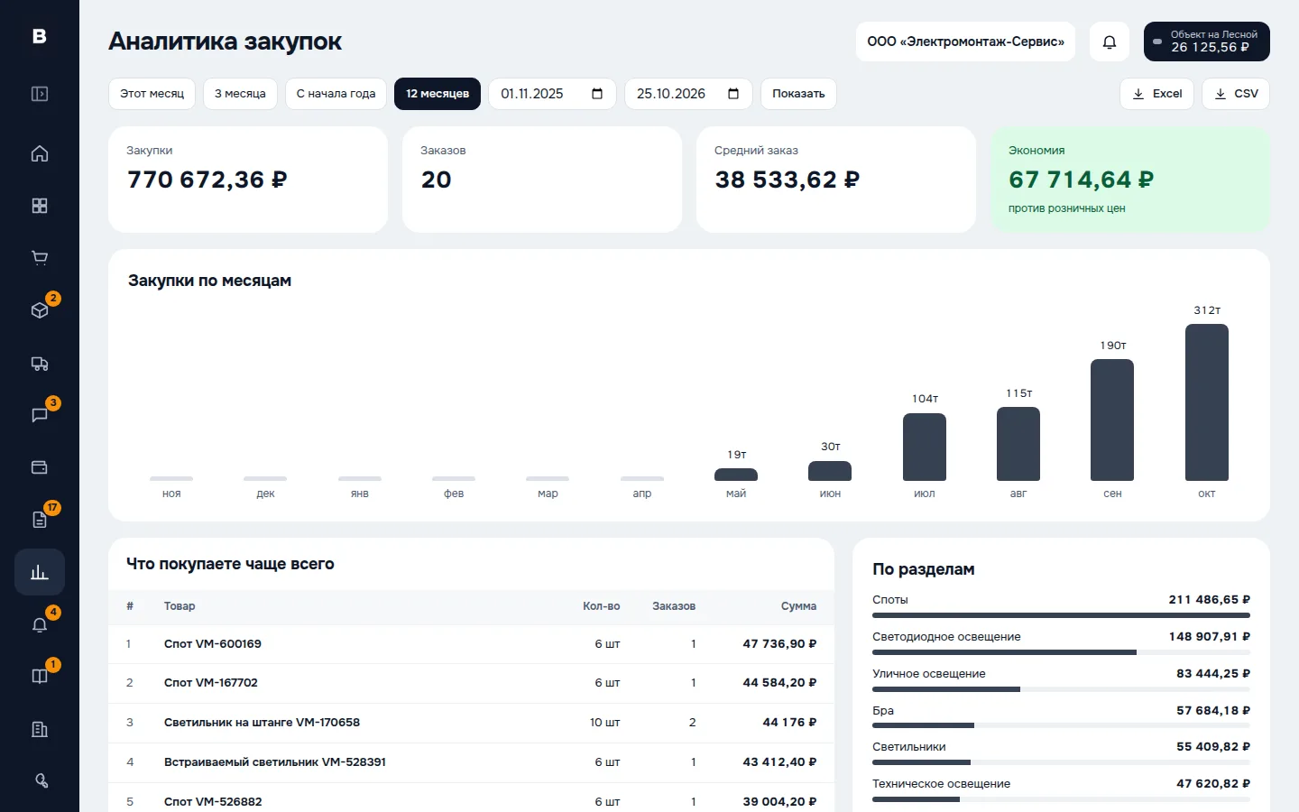This screenshot has width=1299, height=812.
Task: Open the catalog grid icon
Action: tap(40, 206)
